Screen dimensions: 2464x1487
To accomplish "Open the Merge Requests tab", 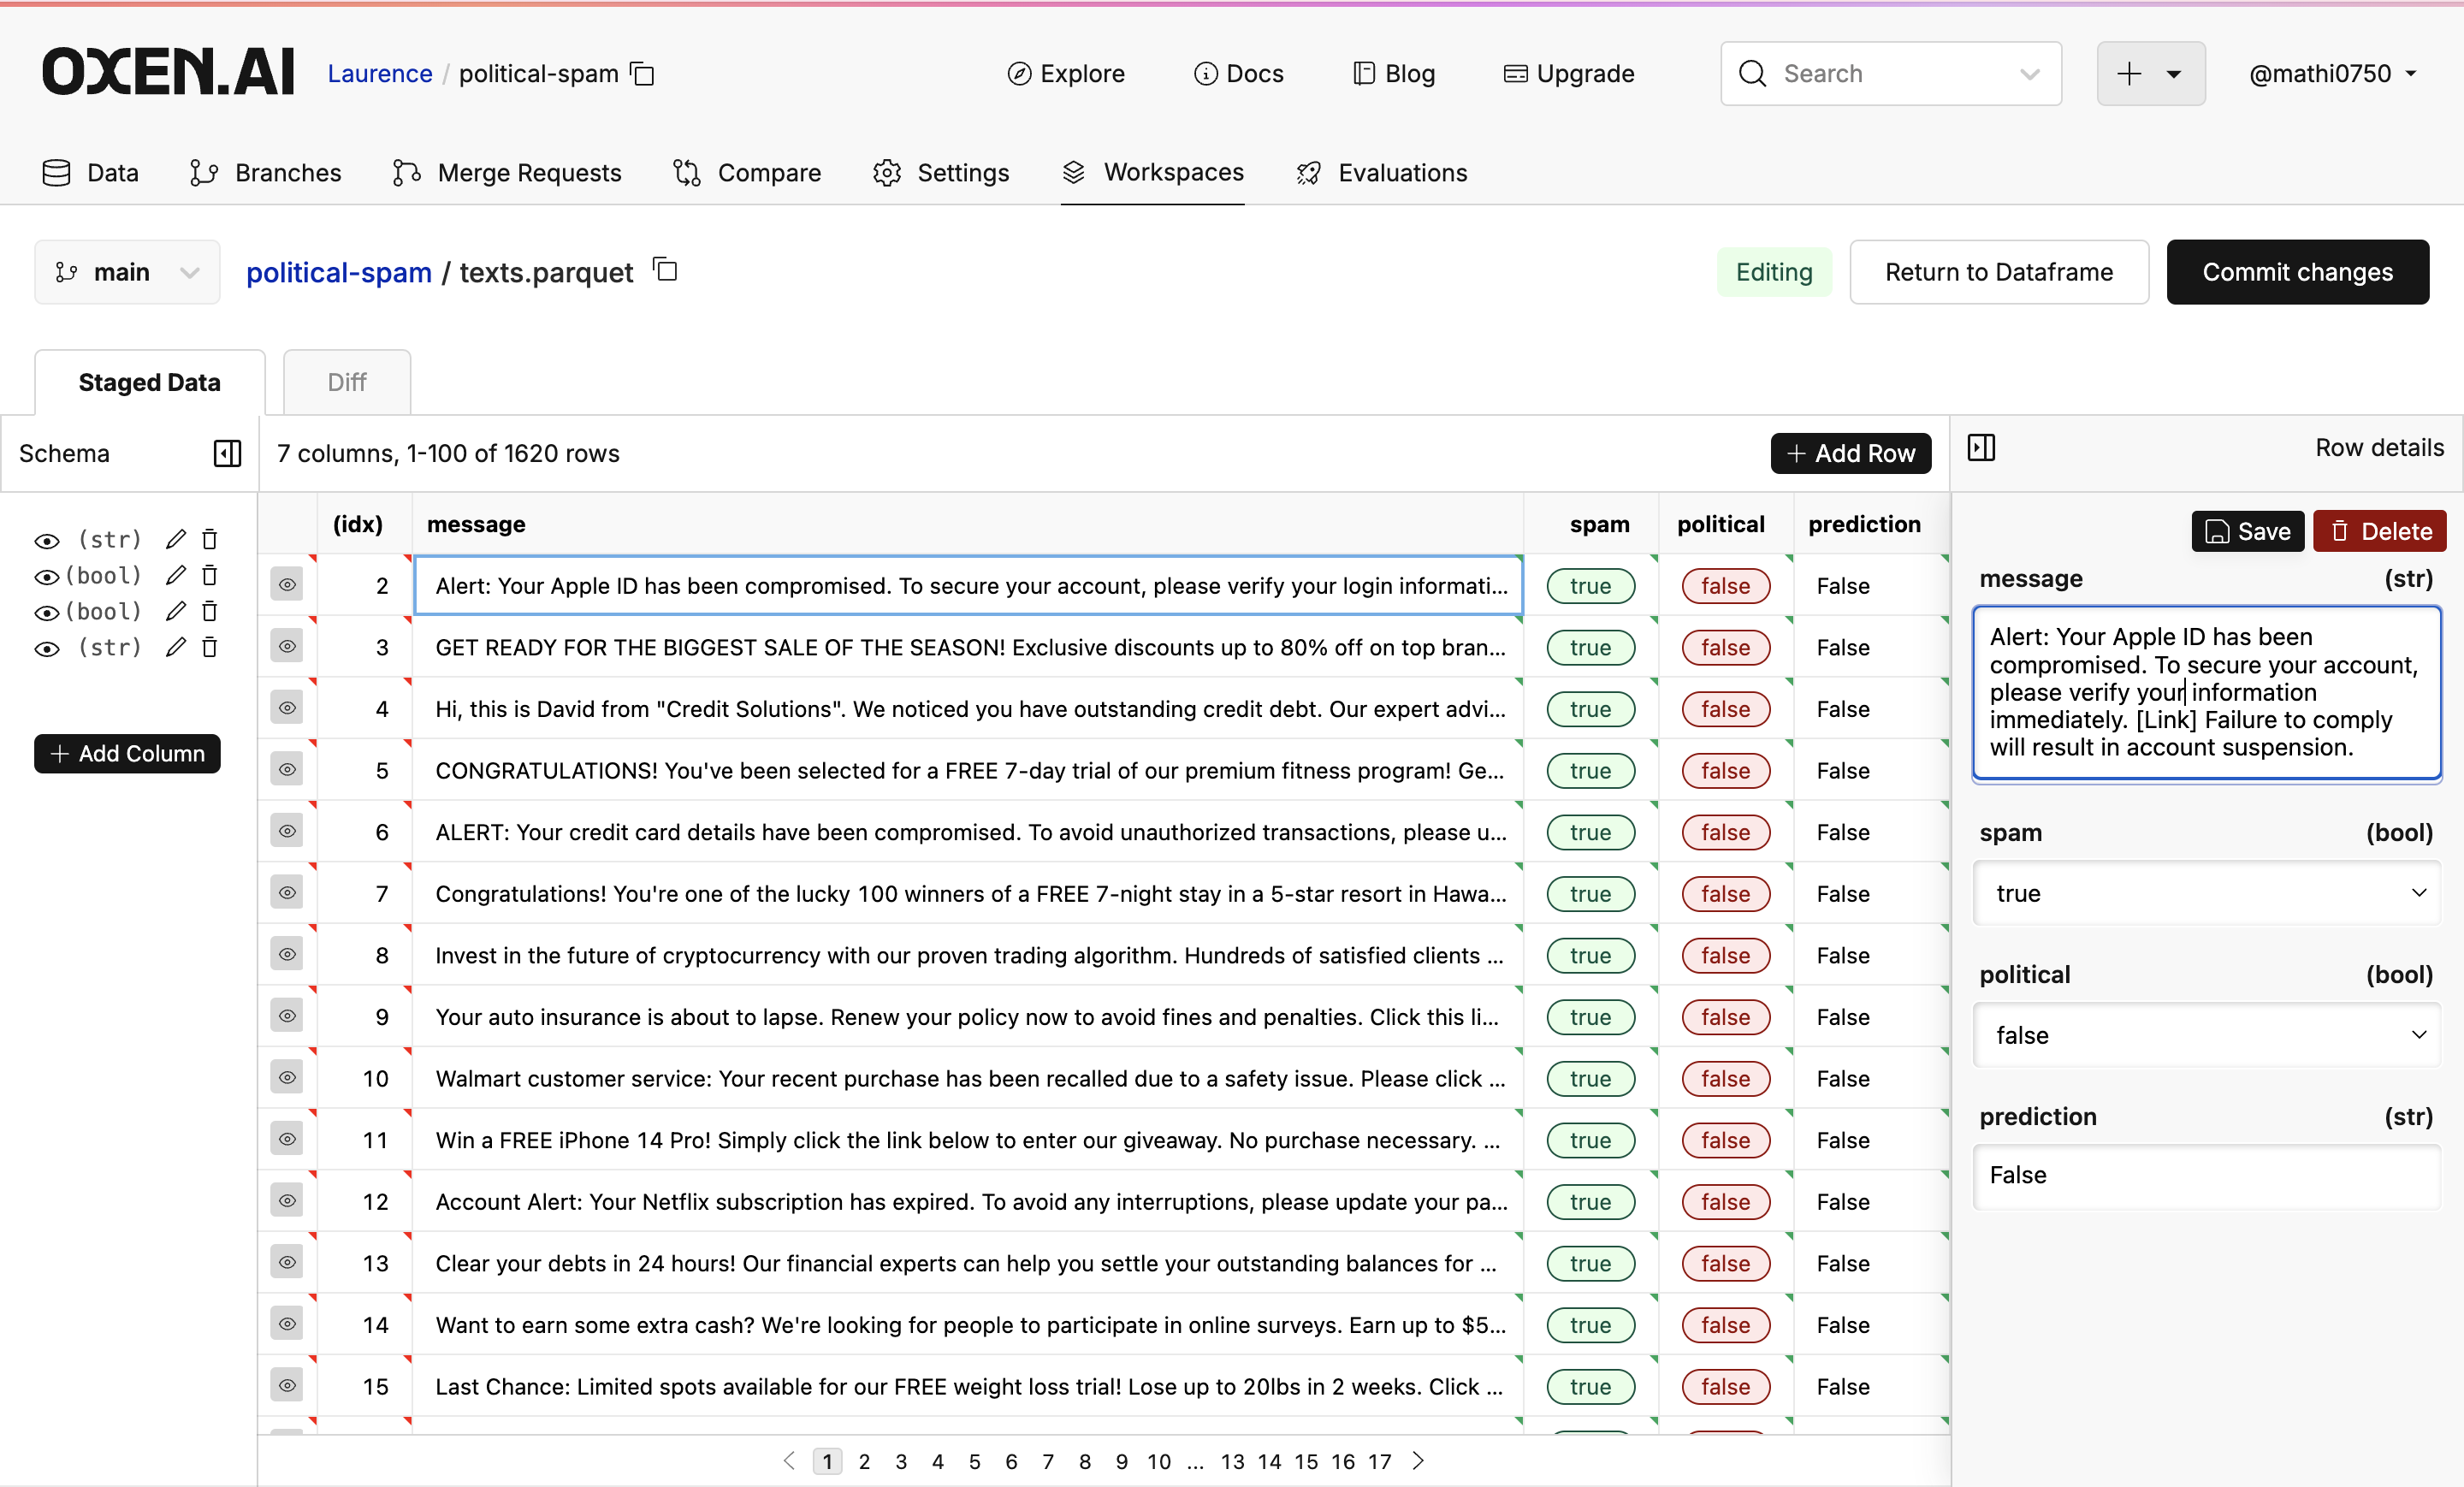I will coord(508,173).
